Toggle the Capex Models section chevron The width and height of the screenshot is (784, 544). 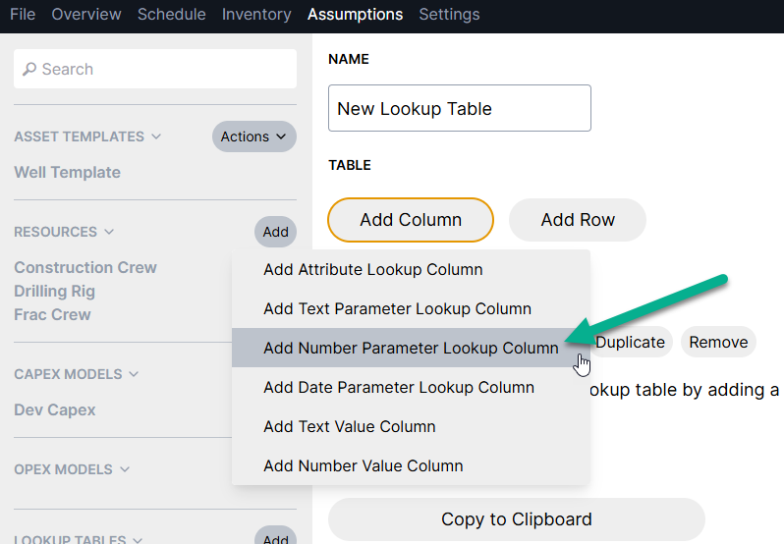[134, 374]
